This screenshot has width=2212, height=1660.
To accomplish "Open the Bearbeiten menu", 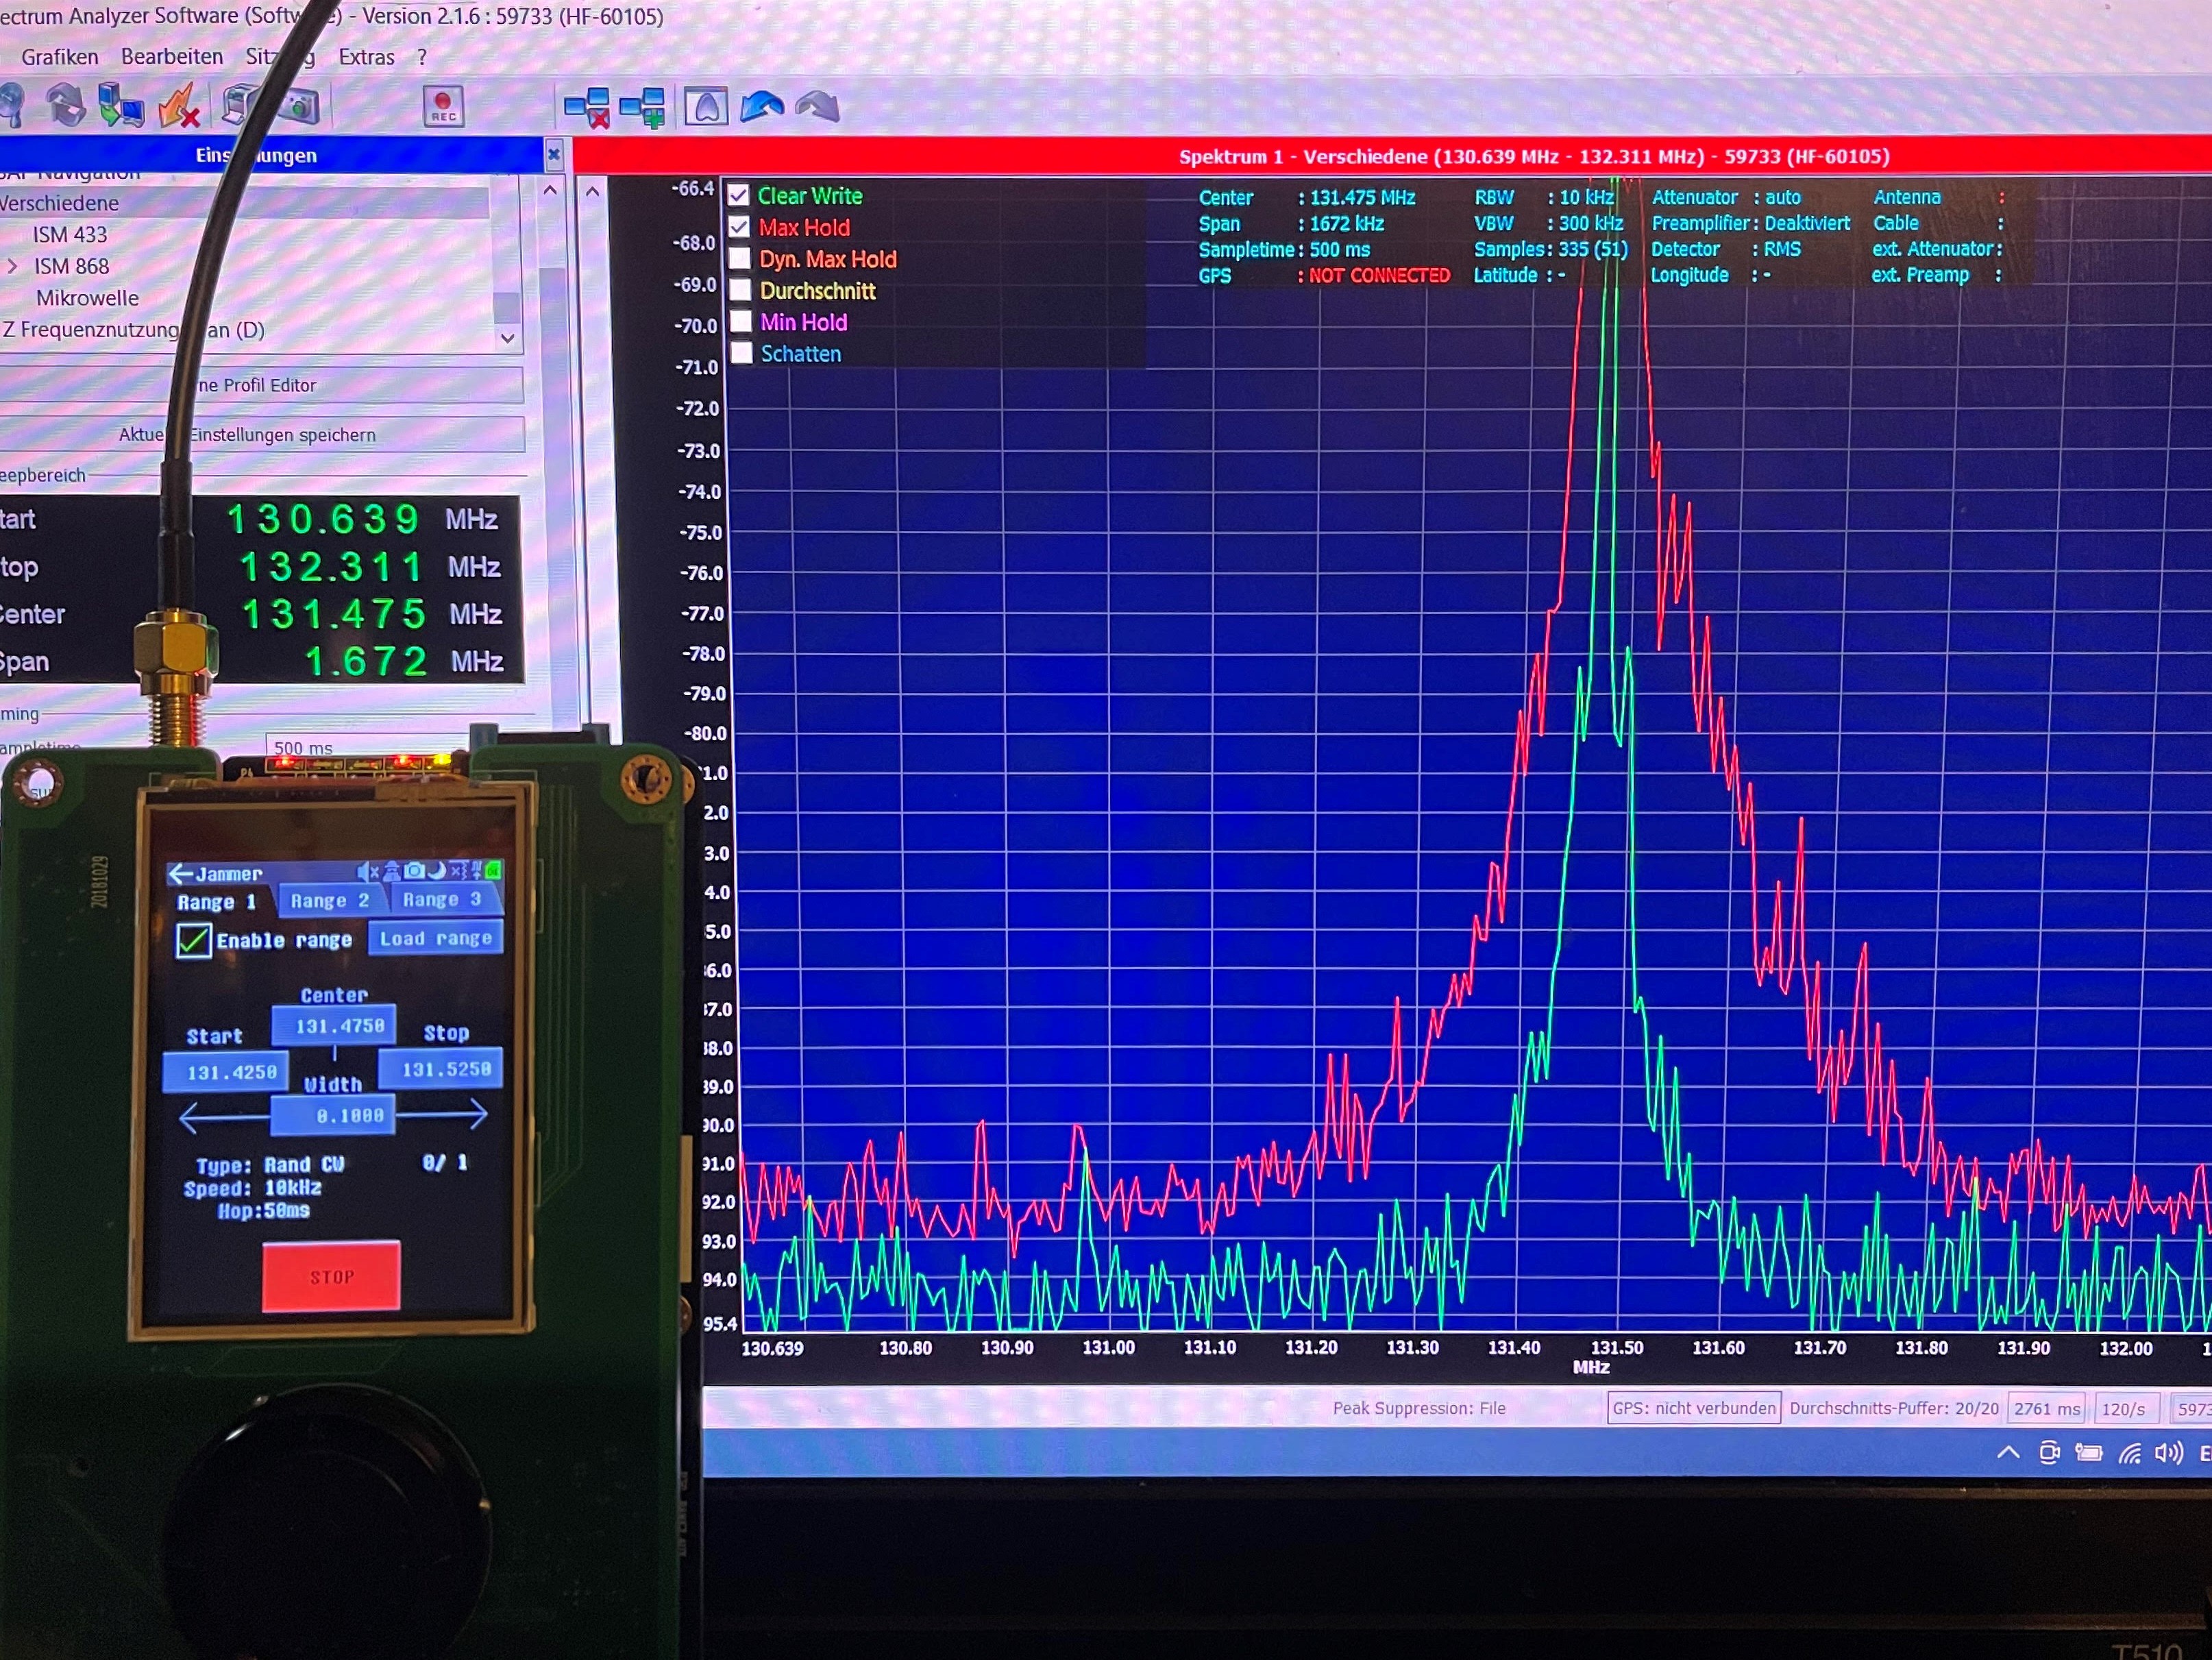I will 172,57.
